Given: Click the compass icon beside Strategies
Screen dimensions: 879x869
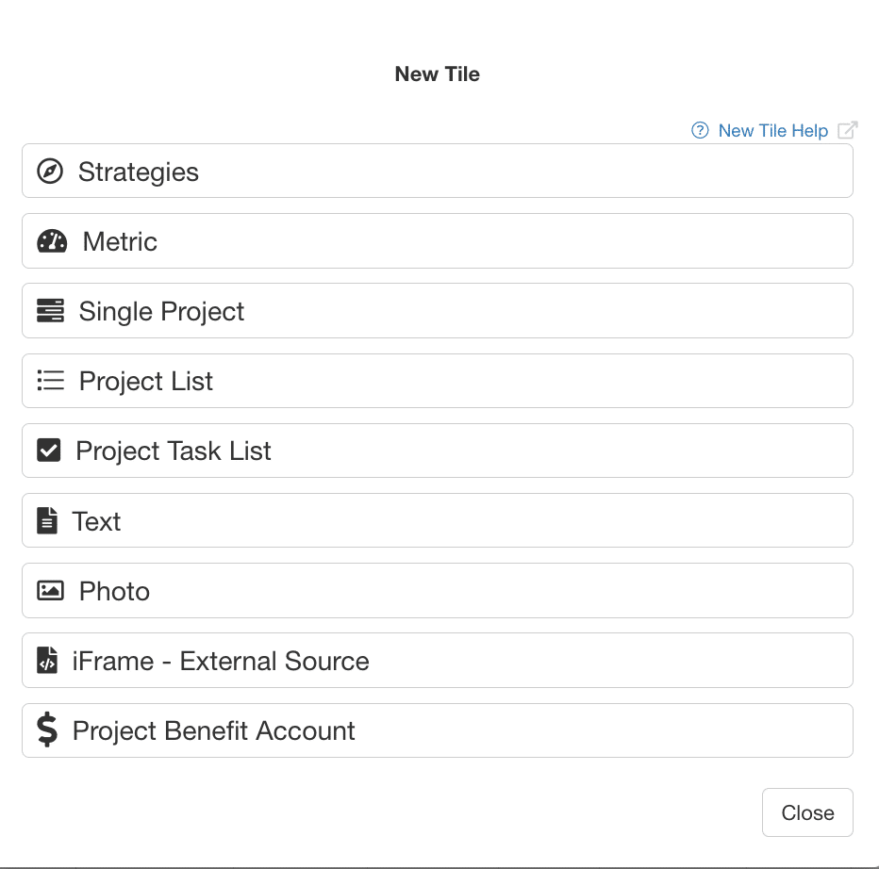Looking at the screenshot, I should coord(50,172).
